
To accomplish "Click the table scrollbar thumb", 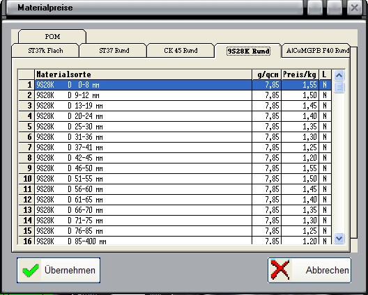I will (x=339, y=87).
